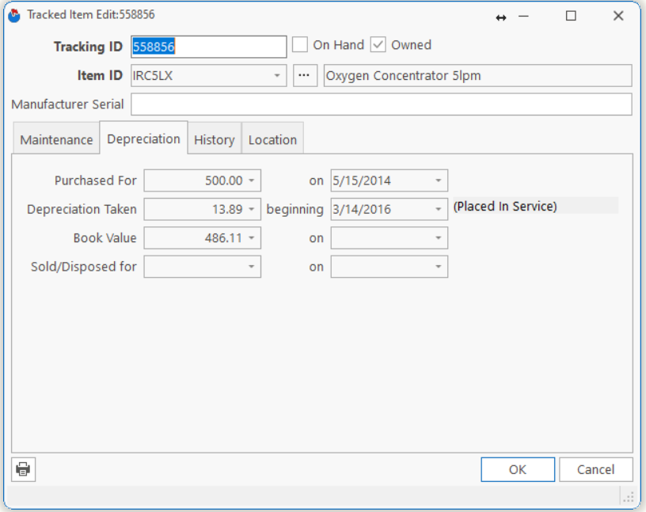The height and width of the screenshot is (512, 646).
Task: Enable the On Hand checkbox
Action: [x=300, y=45]
